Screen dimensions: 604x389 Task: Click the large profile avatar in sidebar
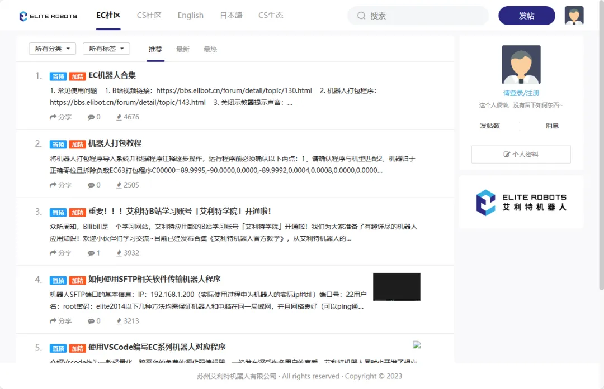coord(521,65)
